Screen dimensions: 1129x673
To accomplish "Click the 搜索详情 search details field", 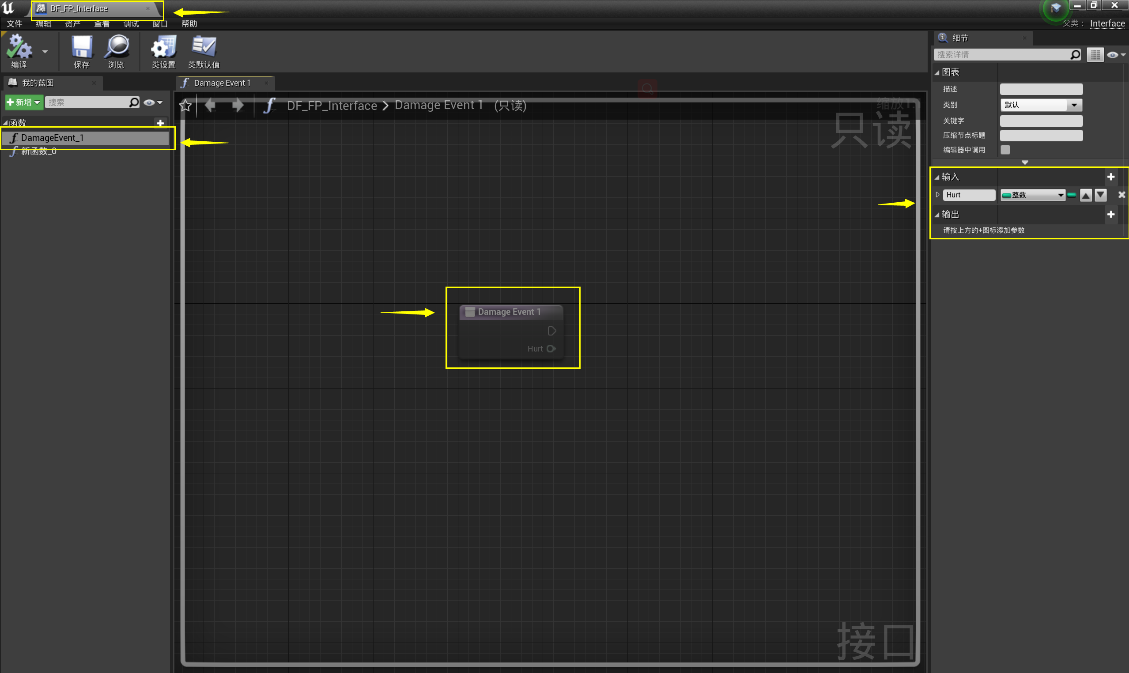I will [1001, 55].
